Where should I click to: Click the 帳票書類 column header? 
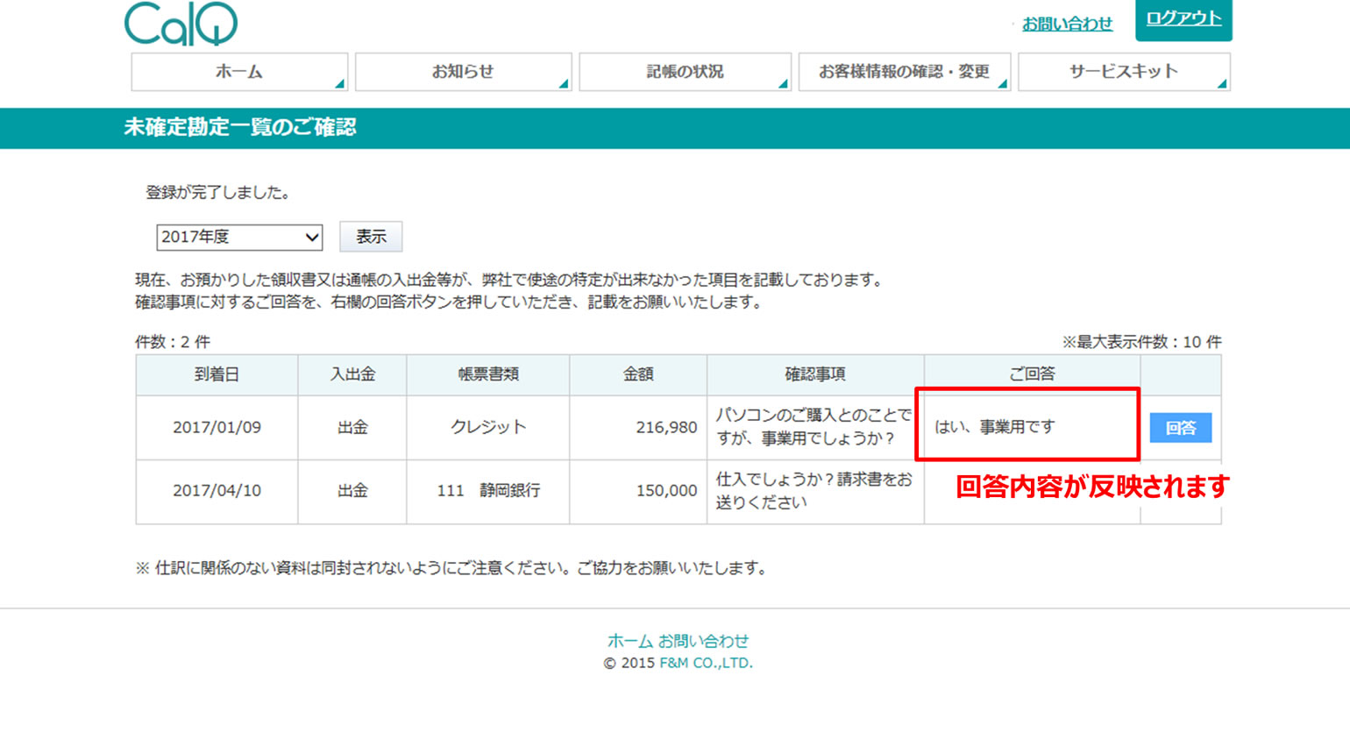pyautogui.click(x=488, y=374)
